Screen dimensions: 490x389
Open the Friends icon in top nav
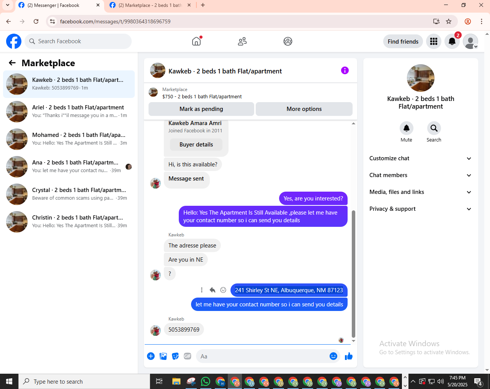tap(242, 41)
